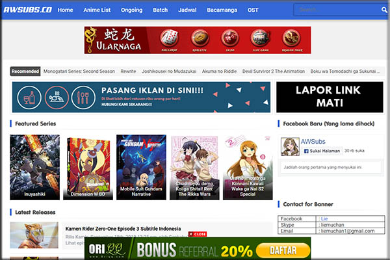The image size is (390, 260).
Task: Click the Roulette icon in Ularnaga banner
Action: pyautogui.click(x=200, y=38)
